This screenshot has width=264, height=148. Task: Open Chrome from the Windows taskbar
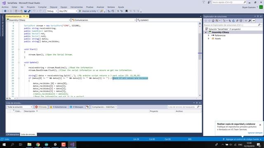pyautogui.click(x=38, y=144)
